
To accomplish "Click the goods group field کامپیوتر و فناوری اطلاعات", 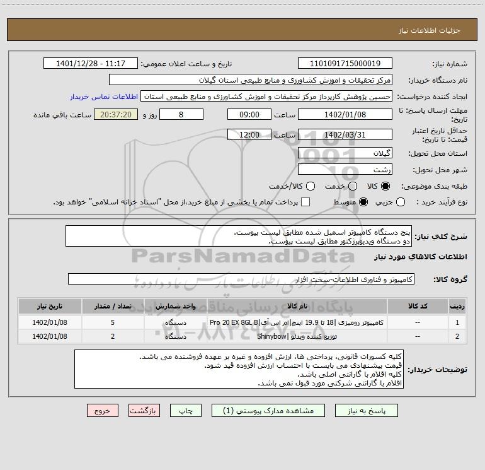I will pos(241,279).
